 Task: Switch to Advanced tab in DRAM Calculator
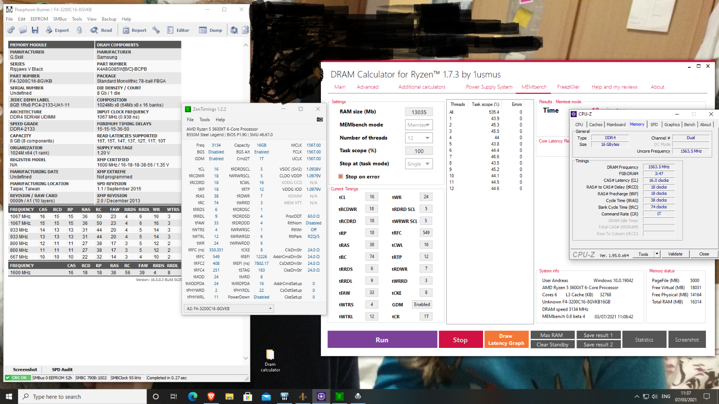point(368,87)
